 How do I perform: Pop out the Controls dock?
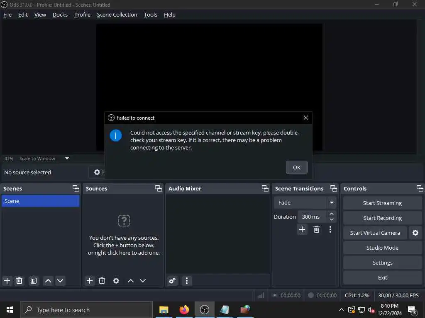coord(420,188)
